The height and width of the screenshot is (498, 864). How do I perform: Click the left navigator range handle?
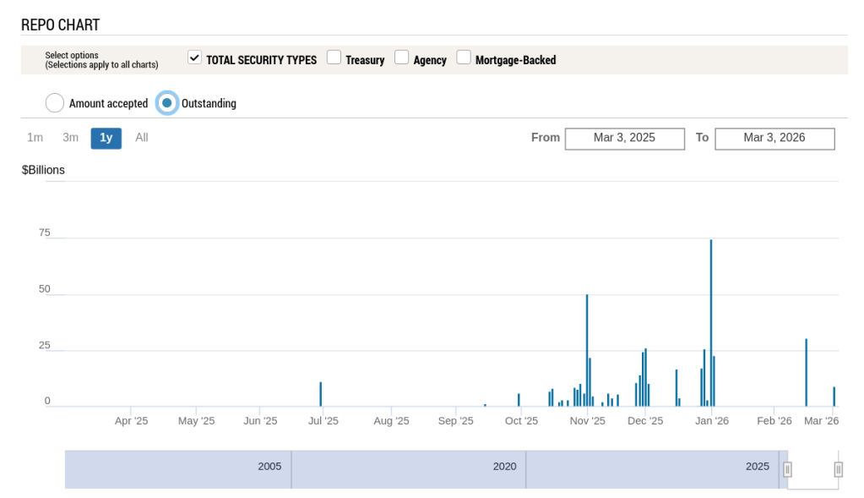pyautogui.click(x=787, y=469)
